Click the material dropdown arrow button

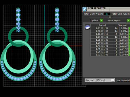(113, 80)
